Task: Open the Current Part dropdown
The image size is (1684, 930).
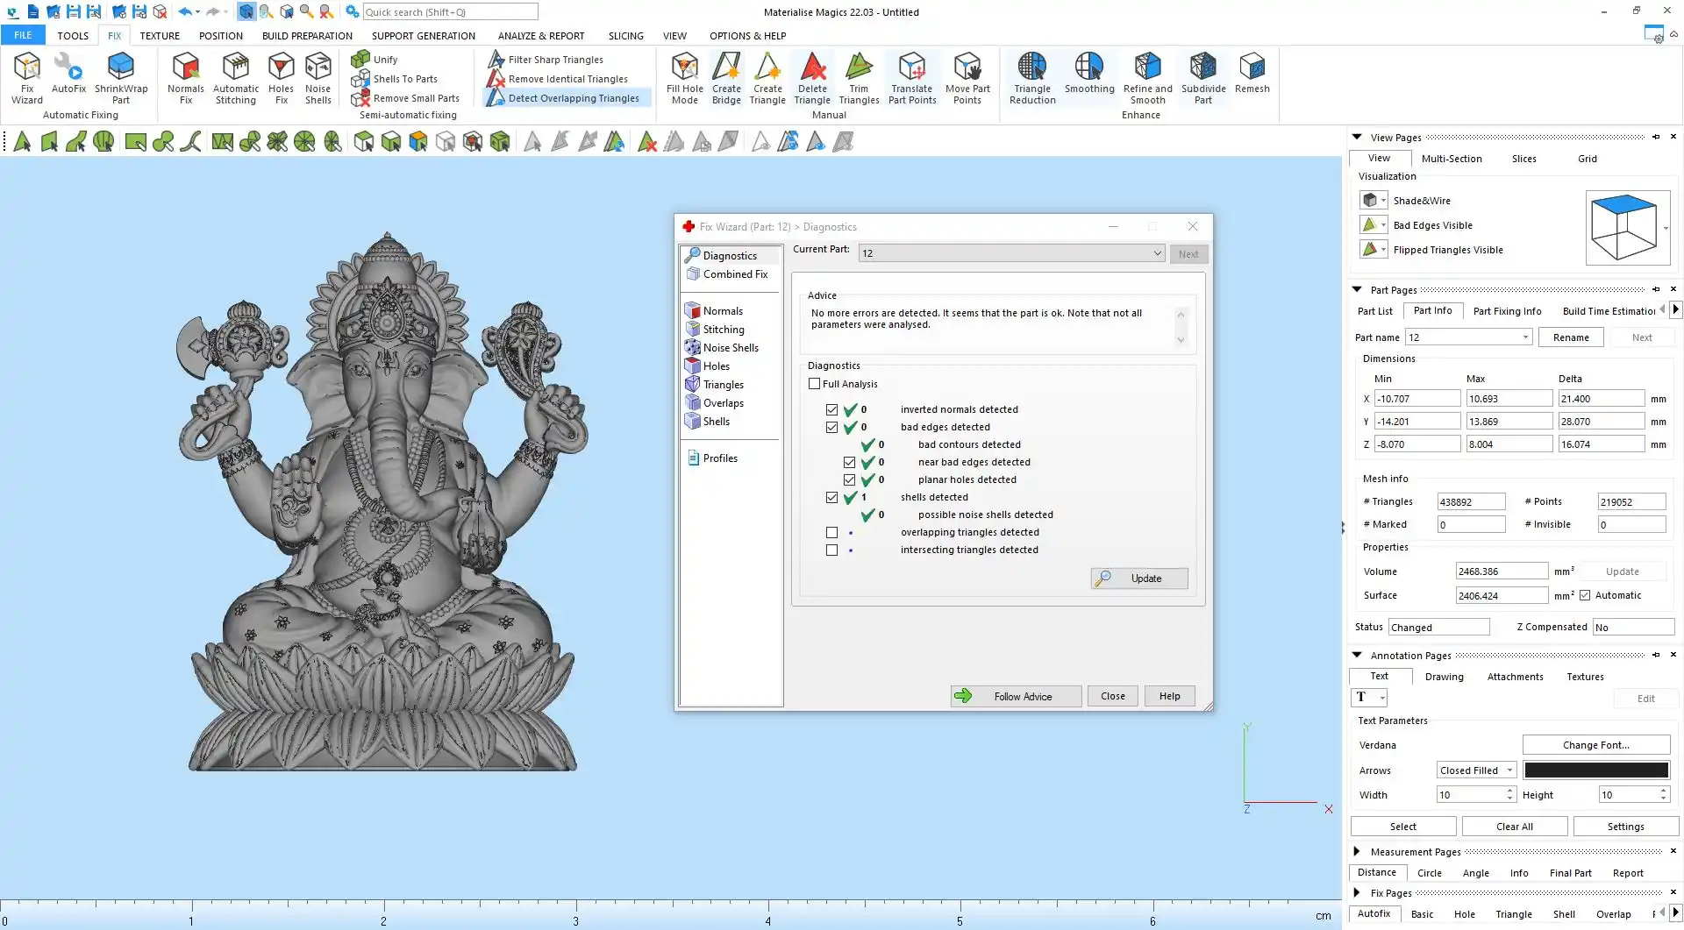Action: [x=1157, y=253]
